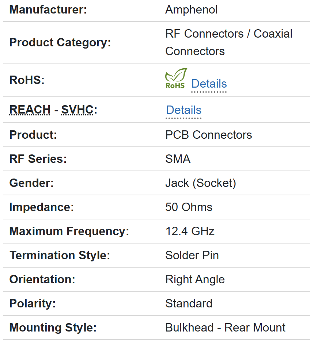
Task: Select the 50 Ohms impedance value
Action: [x=189, y=207]
